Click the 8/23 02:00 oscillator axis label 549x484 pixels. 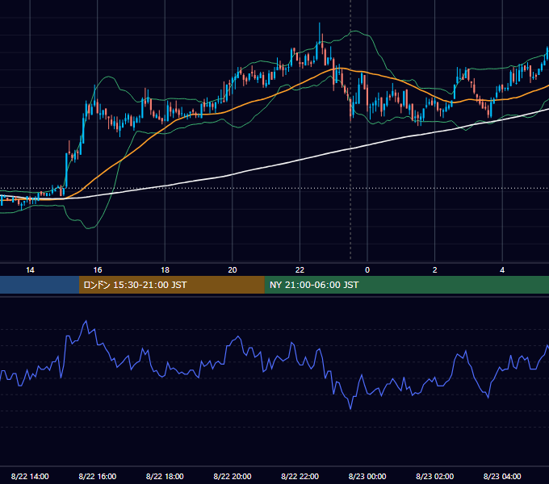pos(435,476)
